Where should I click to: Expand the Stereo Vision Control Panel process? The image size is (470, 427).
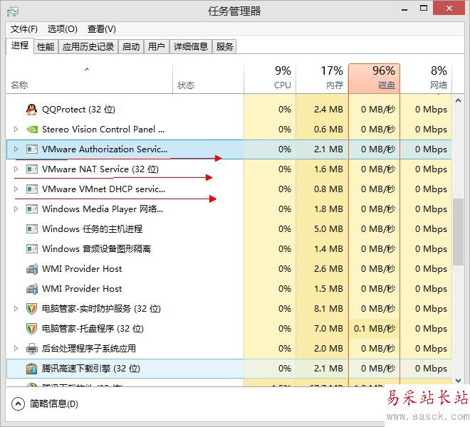[16, 129]
